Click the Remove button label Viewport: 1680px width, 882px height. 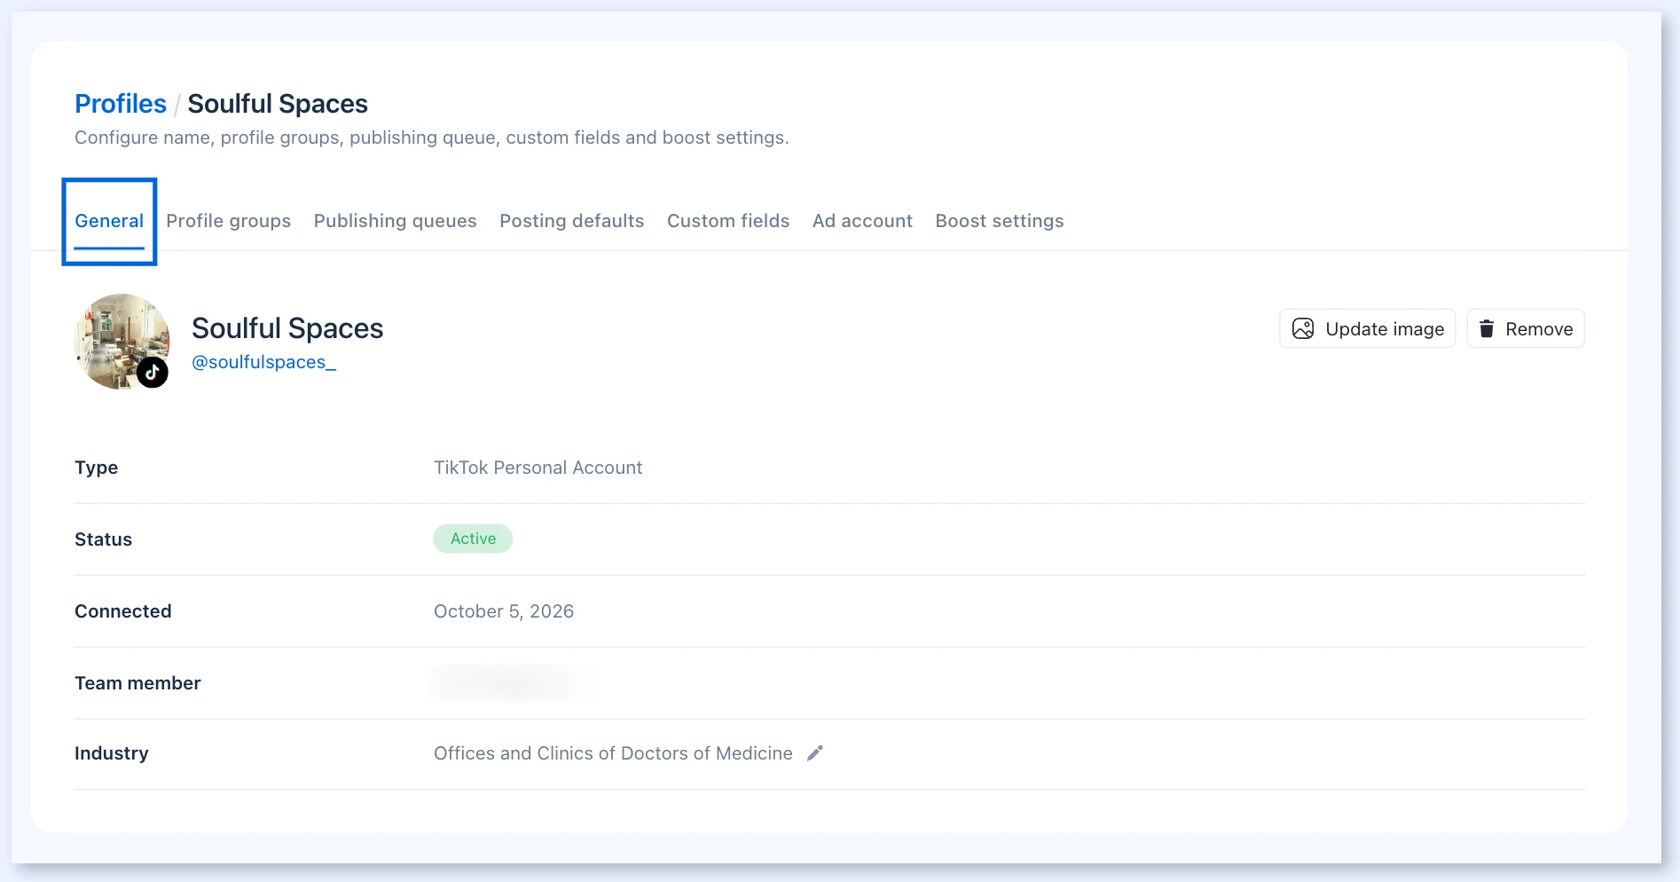1539,329
